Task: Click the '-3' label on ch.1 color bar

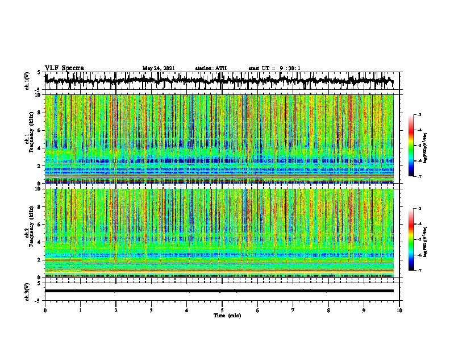Action: (419, 114)
